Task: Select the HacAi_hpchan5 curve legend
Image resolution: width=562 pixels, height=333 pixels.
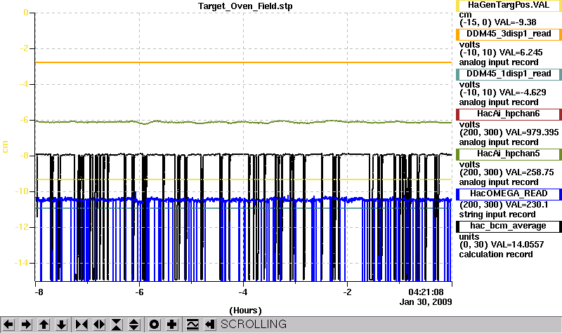Action: tap(509, 154)
